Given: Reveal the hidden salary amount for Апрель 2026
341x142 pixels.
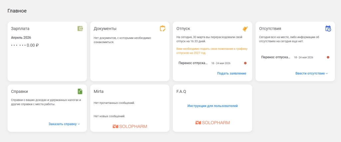Looking at the screenshot, I should (x=25, y=45).
